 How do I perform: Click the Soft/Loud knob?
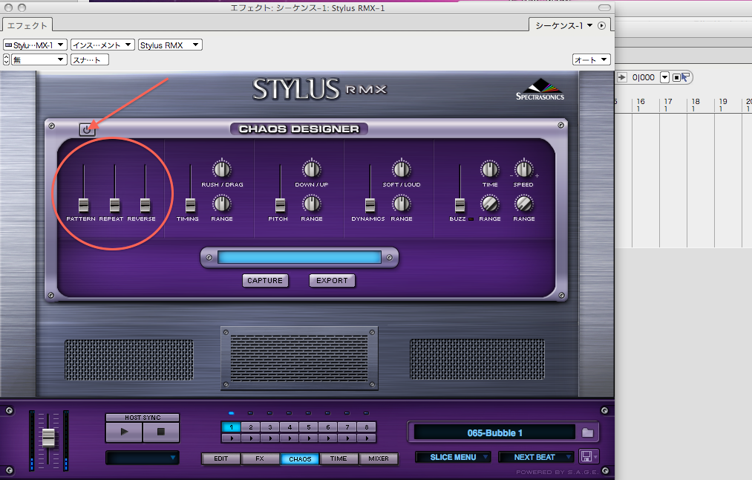pyautogui.click(x=401, y=169)
